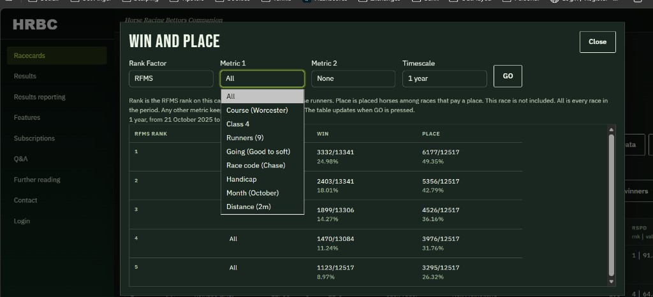
Task: Choose Class 4 option
Action: pos(262,124)
